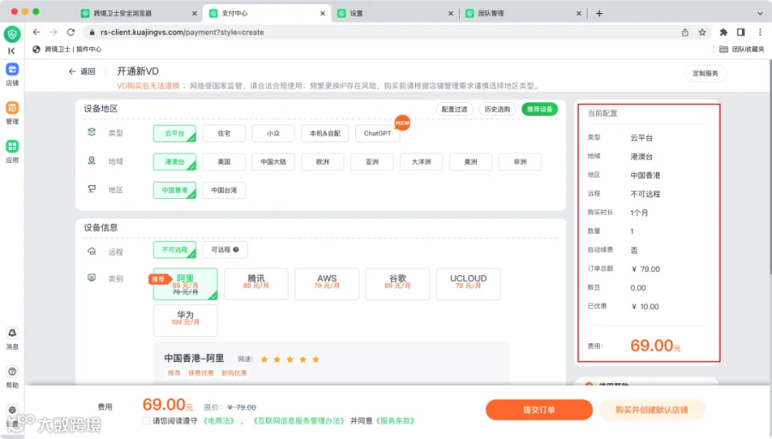Click the page vertical scrollbar
This screenshot has height=439, width=772.
[x=769, y=167]
